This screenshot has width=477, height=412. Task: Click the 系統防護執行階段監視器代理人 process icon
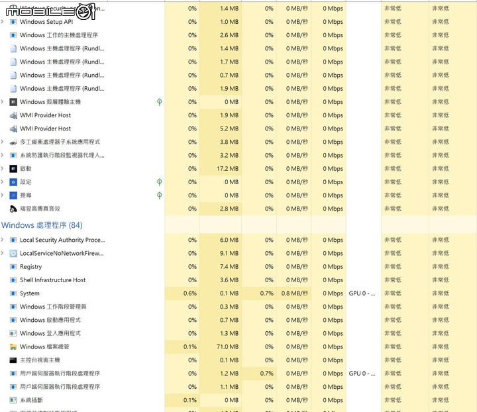click(13, 156)
